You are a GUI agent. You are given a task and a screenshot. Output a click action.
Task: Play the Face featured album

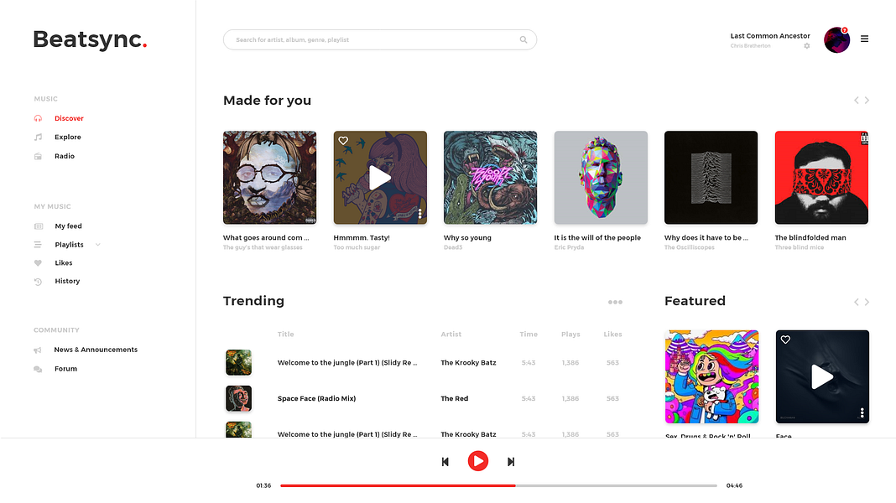pos(821,376)
